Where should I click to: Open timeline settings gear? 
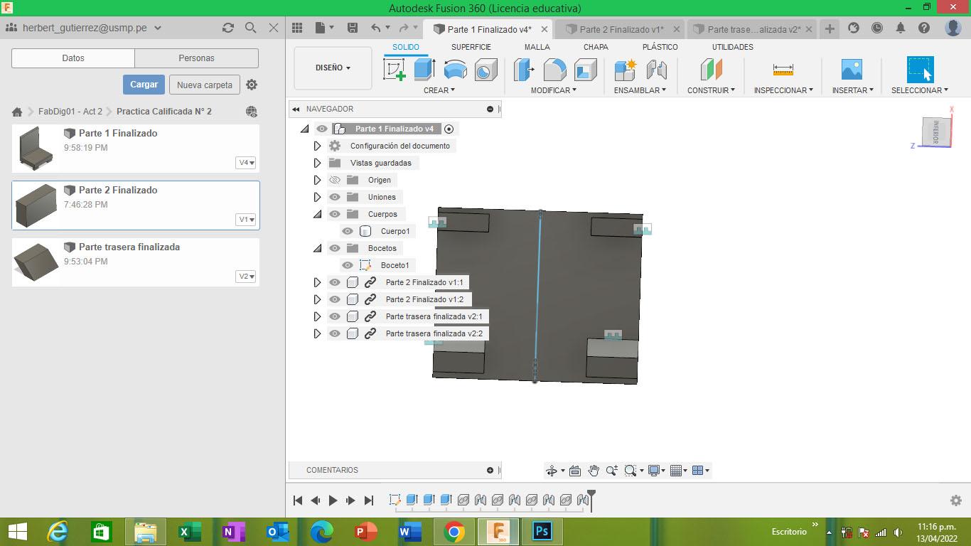point(956,500)
